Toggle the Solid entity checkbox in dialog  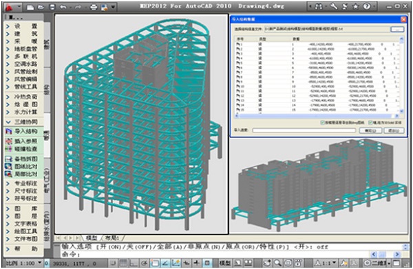point(370,122)
